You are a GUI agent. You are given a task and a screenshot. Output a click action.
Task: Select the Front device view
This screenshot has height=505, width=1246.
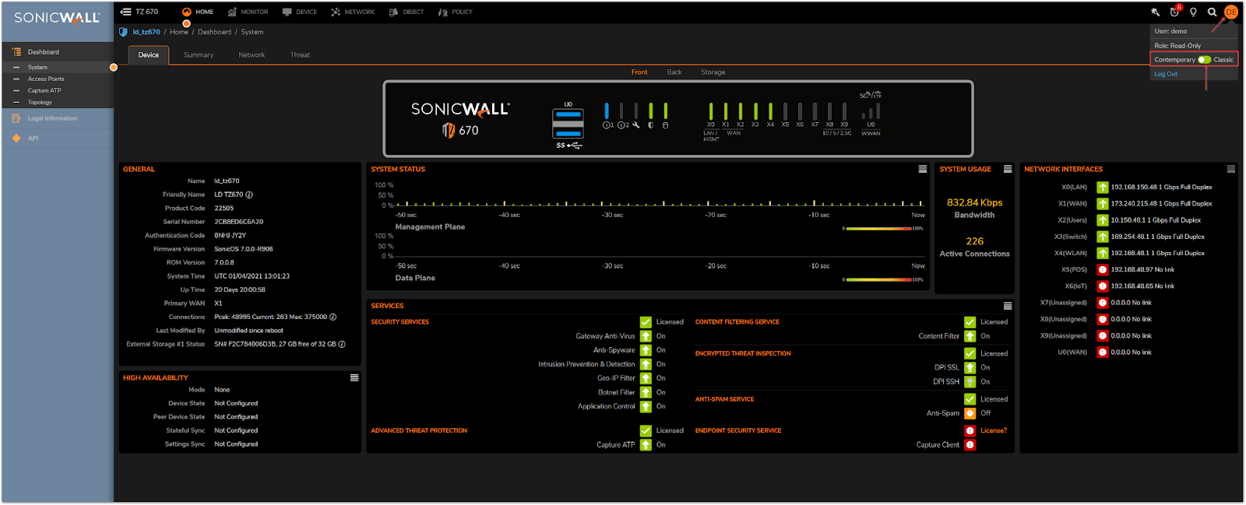[639, 72]
